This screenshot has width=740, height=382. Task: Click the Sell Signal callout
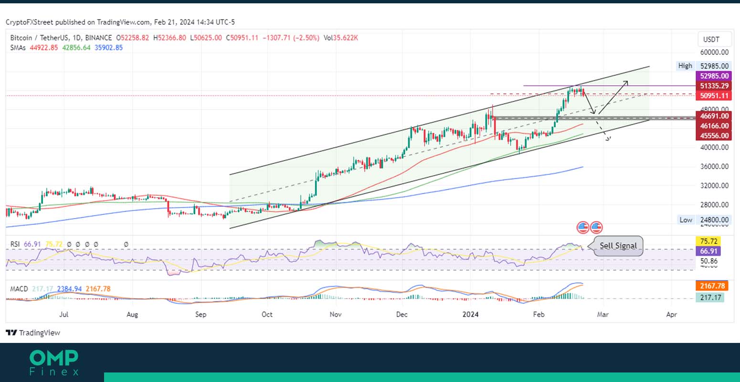coord(618,246)
